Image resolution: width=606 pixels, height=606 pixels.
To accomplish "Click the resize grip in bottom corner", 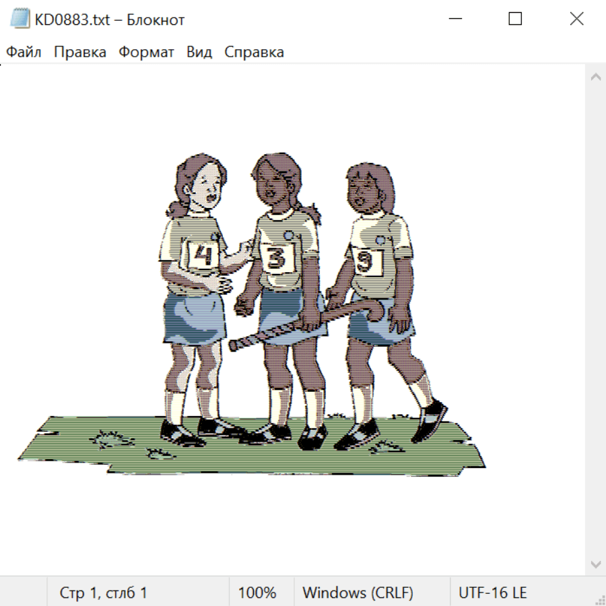I will (x=599, y=599).
